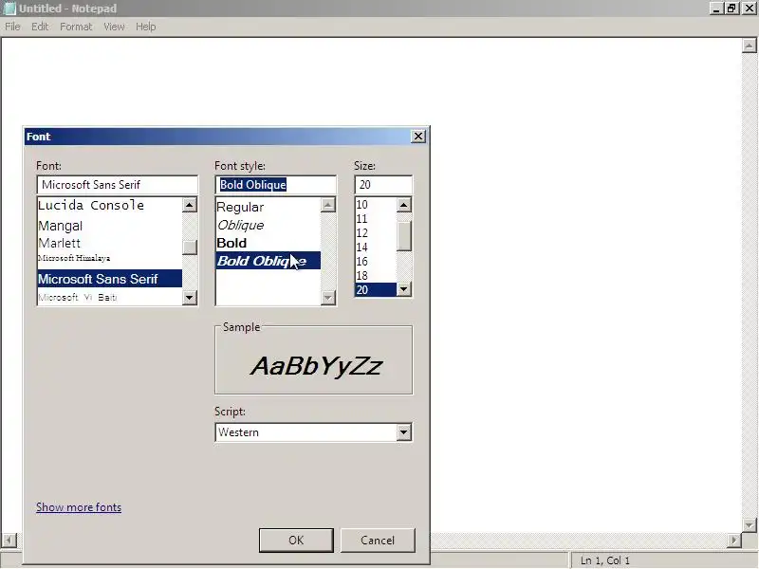Click font list scroll up arrow
Viewport: 759px width, 569px height.
click(x=189, y=205)
